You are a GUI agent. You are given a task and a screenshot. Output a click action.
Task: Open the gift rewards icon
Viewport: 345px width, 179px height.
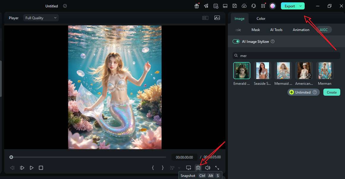pyautogui.click(x=197, y=6)
